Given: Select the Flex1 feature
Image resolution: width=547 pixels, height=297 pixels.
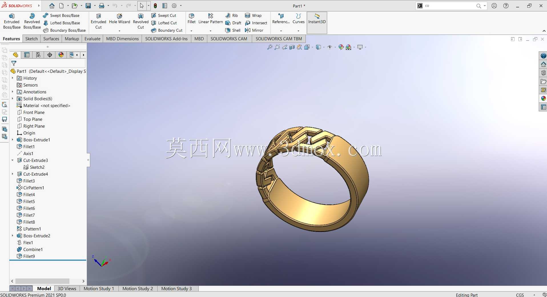Looking at the screenshot, I should [x=25, y=242].
